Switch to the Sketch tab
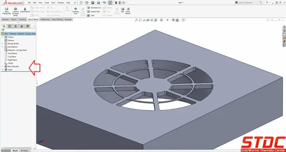The image size is (286, 152). (14, 19)
